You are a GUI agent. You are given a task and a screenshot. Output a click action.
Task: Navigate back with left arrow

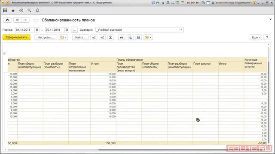pos(17,20)
